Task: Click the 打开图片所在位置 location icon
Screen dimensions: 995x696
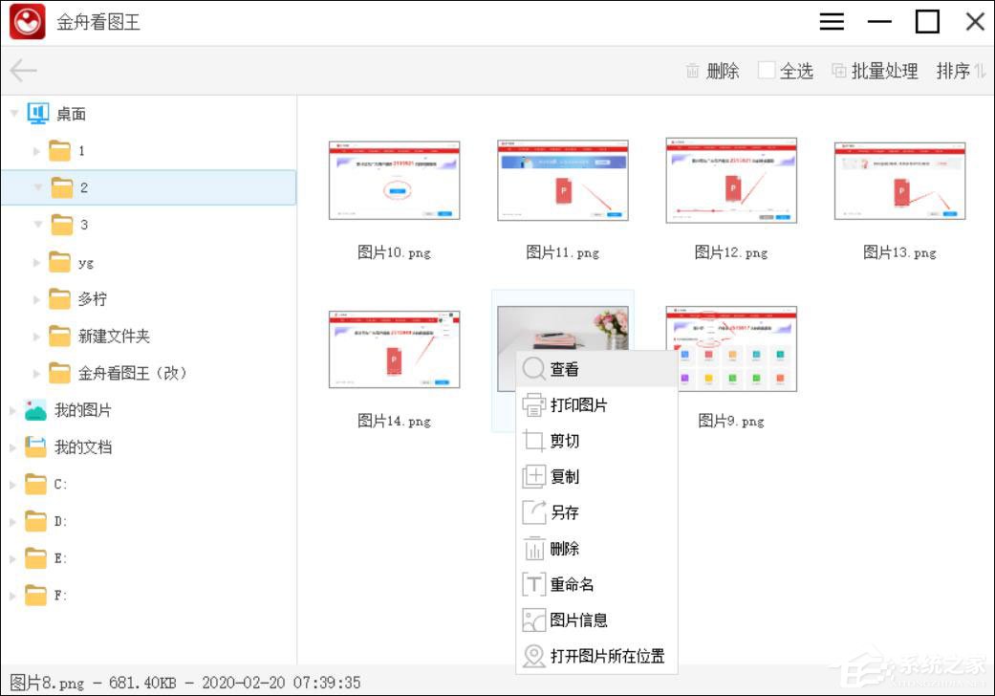Action: coord(534,656)
